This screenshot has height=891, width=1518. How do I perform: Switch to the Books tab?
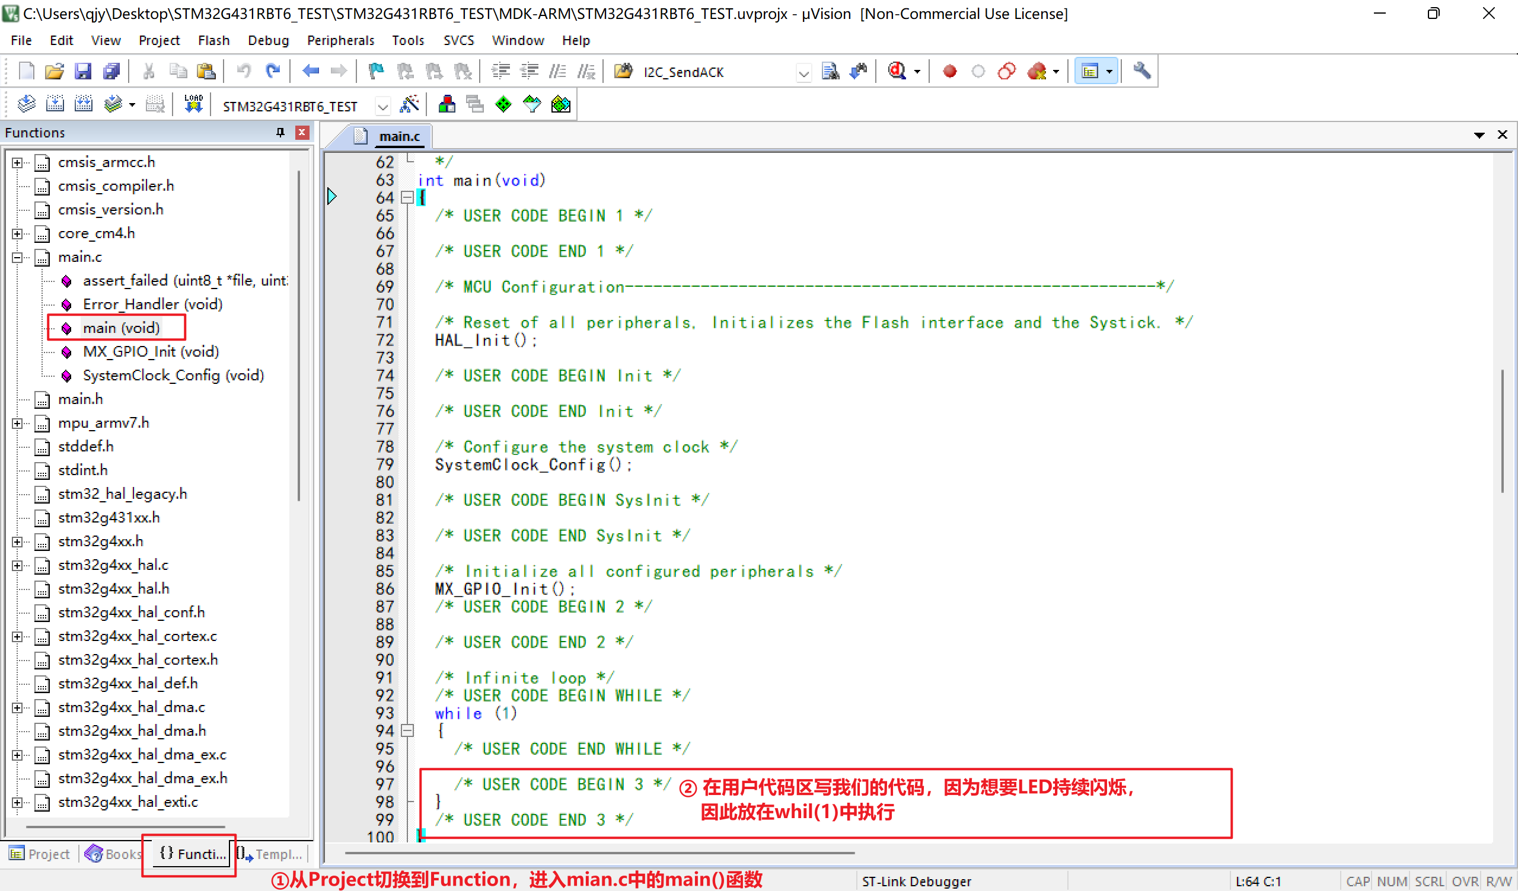113,854
